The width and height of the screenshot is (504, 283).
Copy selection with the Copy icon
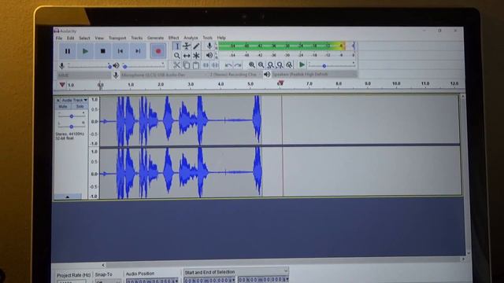tap(186, 65)
